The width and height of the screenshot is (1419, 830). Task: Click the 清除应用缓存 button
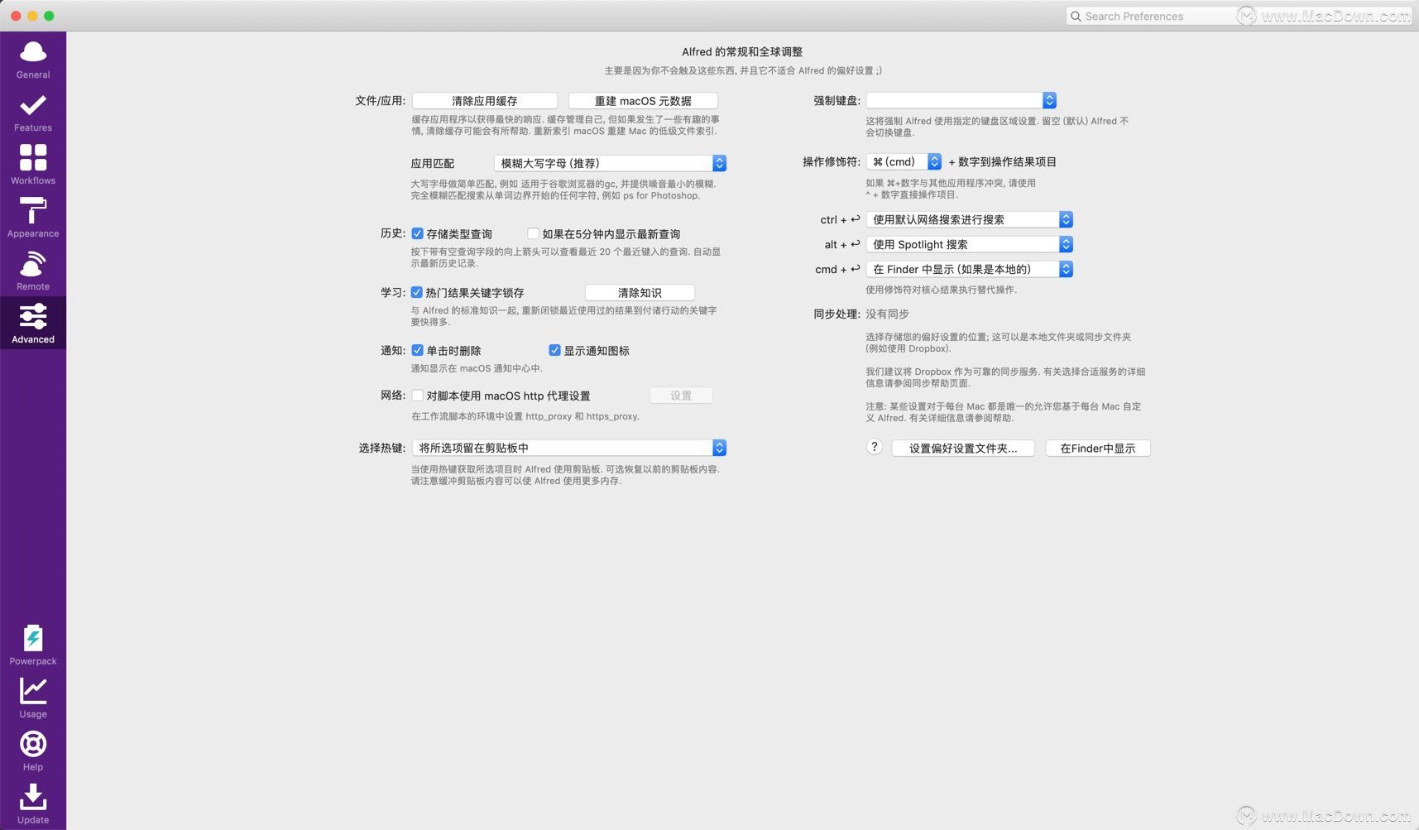[x=484, y=100]
